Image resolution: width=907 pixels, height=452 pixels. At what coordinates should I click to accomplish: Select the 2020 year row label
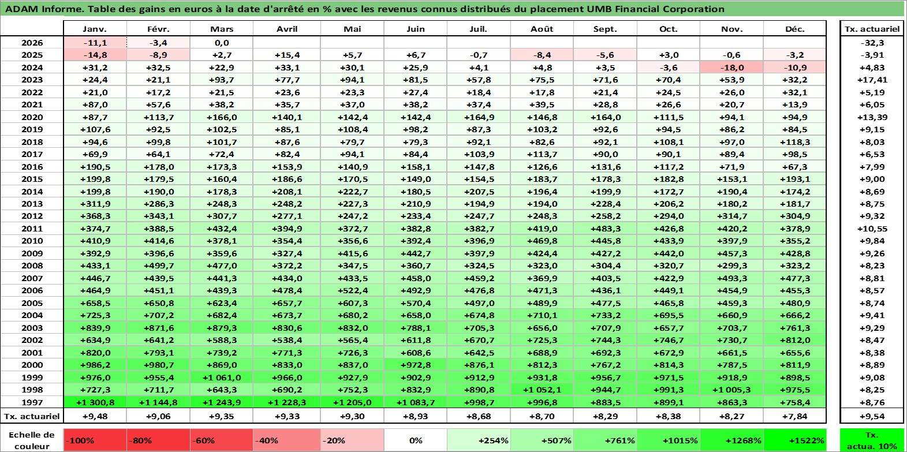coord(32,117)
